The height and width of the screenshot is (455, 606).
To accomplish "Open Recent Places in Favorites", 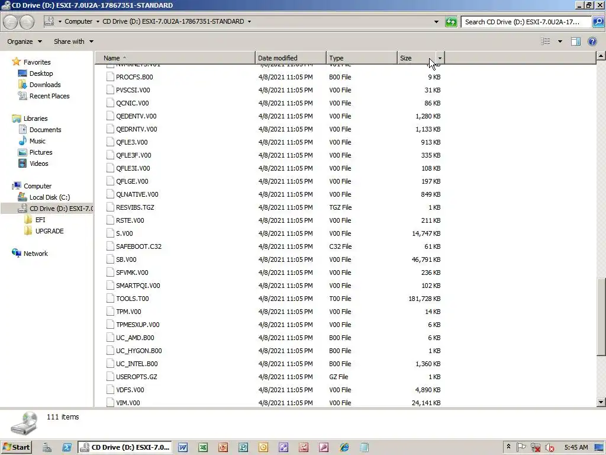I will (50, 96).
